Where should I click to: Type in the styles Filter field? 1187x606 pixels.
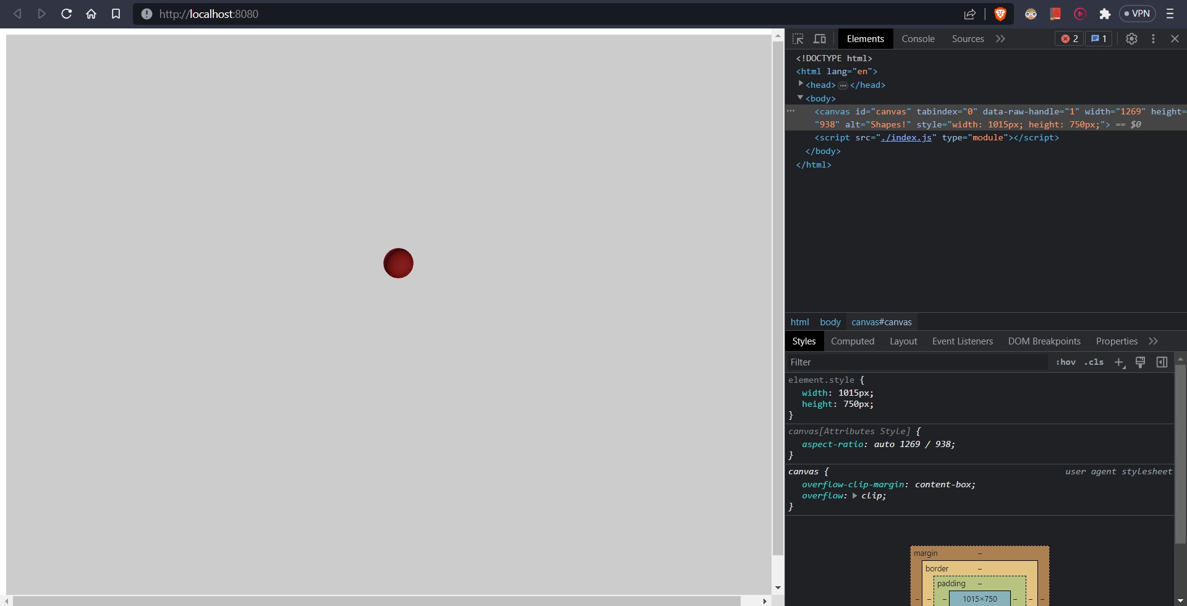[x=866, y=362]
